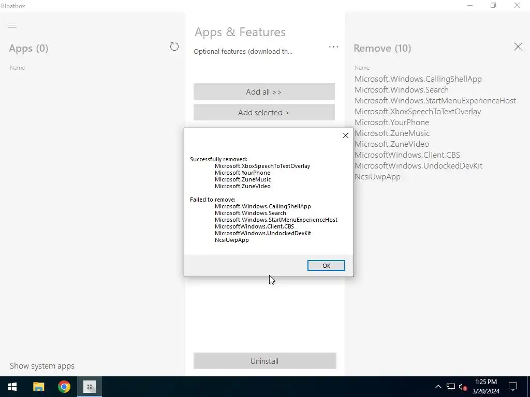Screen dimensions: 530x397
Task: Show hidden system tray icons
Action: 438,387
